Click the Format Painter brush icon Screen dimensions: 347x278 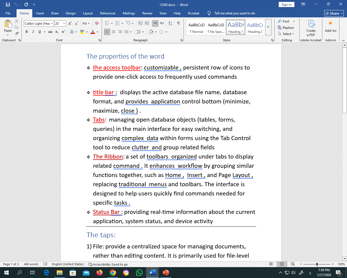click(17, 34)
